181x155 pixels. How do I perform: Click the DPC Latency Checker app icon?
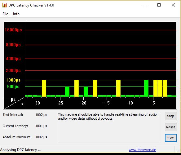tap(4, 5)
